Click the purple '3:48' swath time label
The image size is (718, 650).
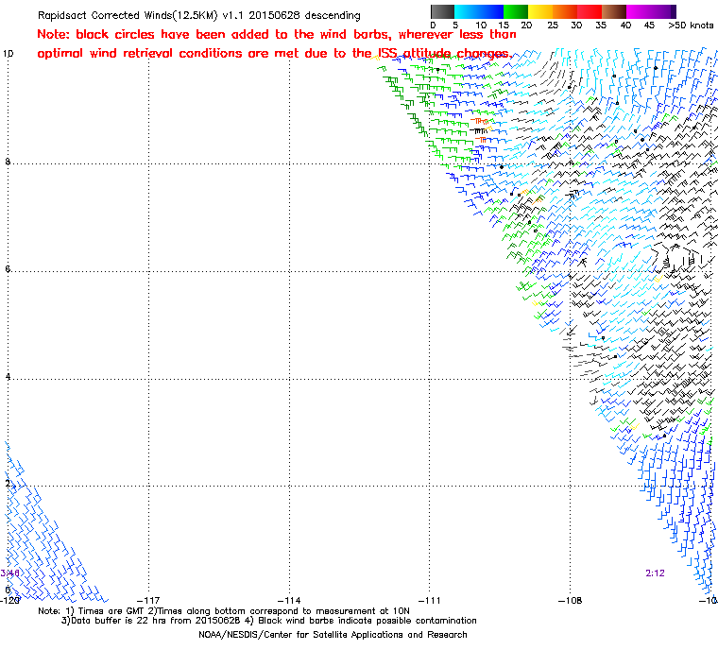[9, 573]
